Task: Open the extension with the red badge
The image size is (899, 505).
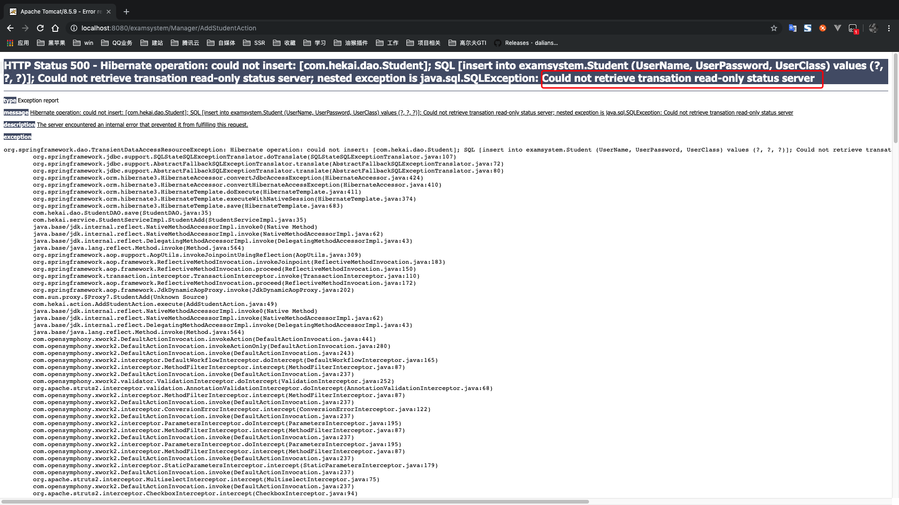Action: (x=853, y=29)
